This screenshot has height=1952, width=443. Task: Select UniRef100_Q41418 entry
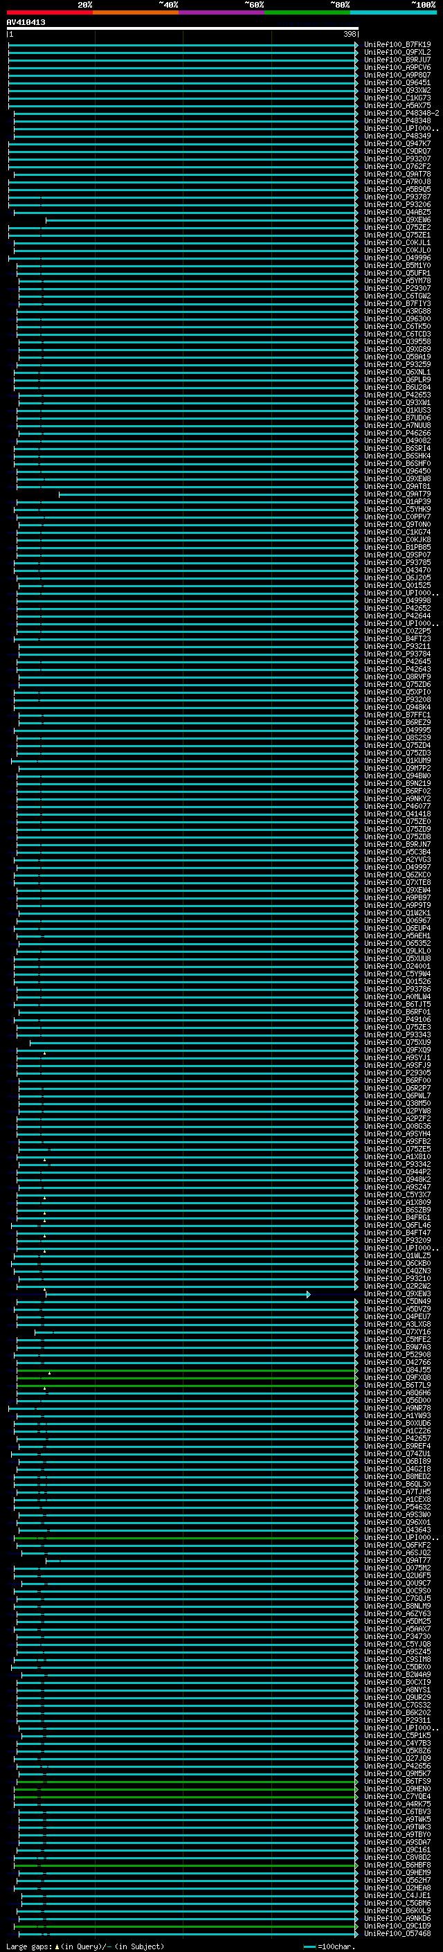tap(397, 814)
